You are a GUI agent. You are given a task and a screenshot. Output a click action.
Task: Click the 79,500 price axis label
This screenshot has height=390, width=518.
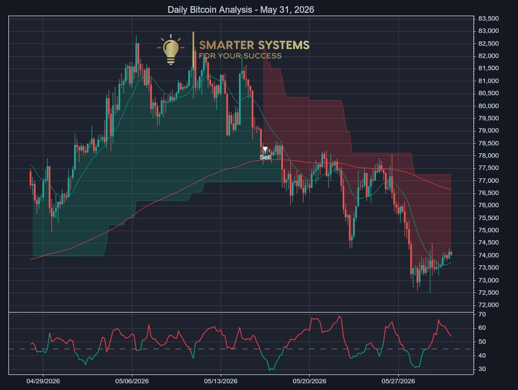click(488, 118)
